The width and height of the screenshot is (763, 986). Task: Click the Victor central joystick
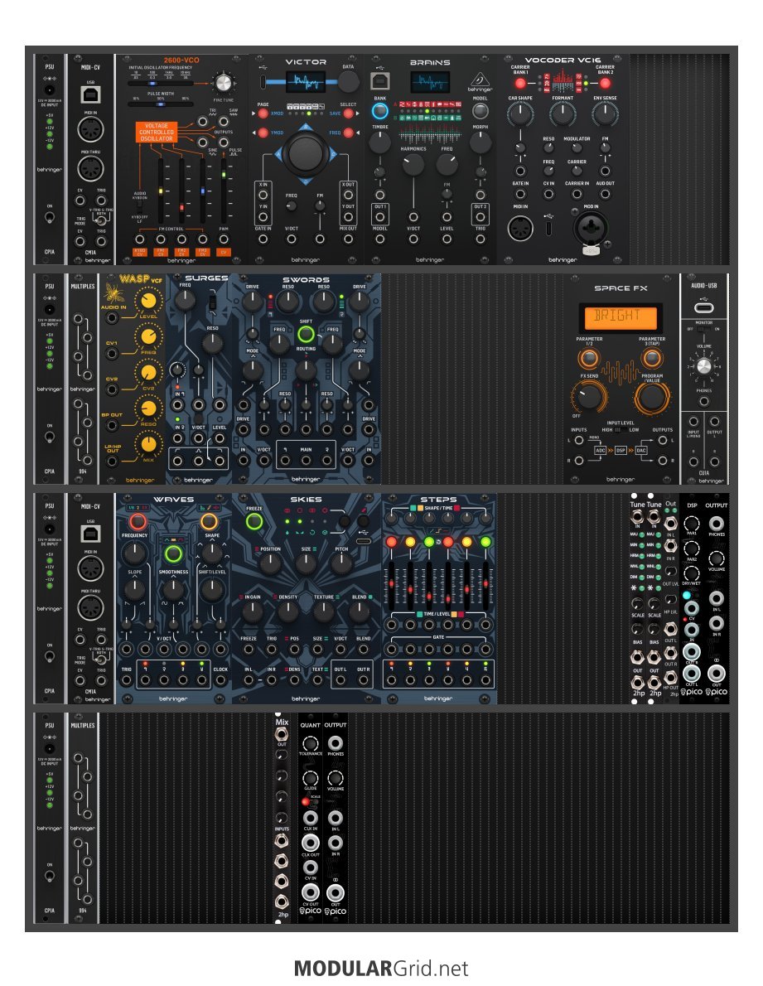pyautogui.click(x=306, y=152)
